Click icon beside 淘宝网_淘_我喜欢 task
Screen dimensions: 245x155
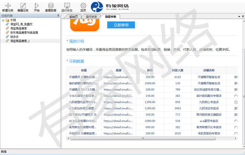[7, 24]
